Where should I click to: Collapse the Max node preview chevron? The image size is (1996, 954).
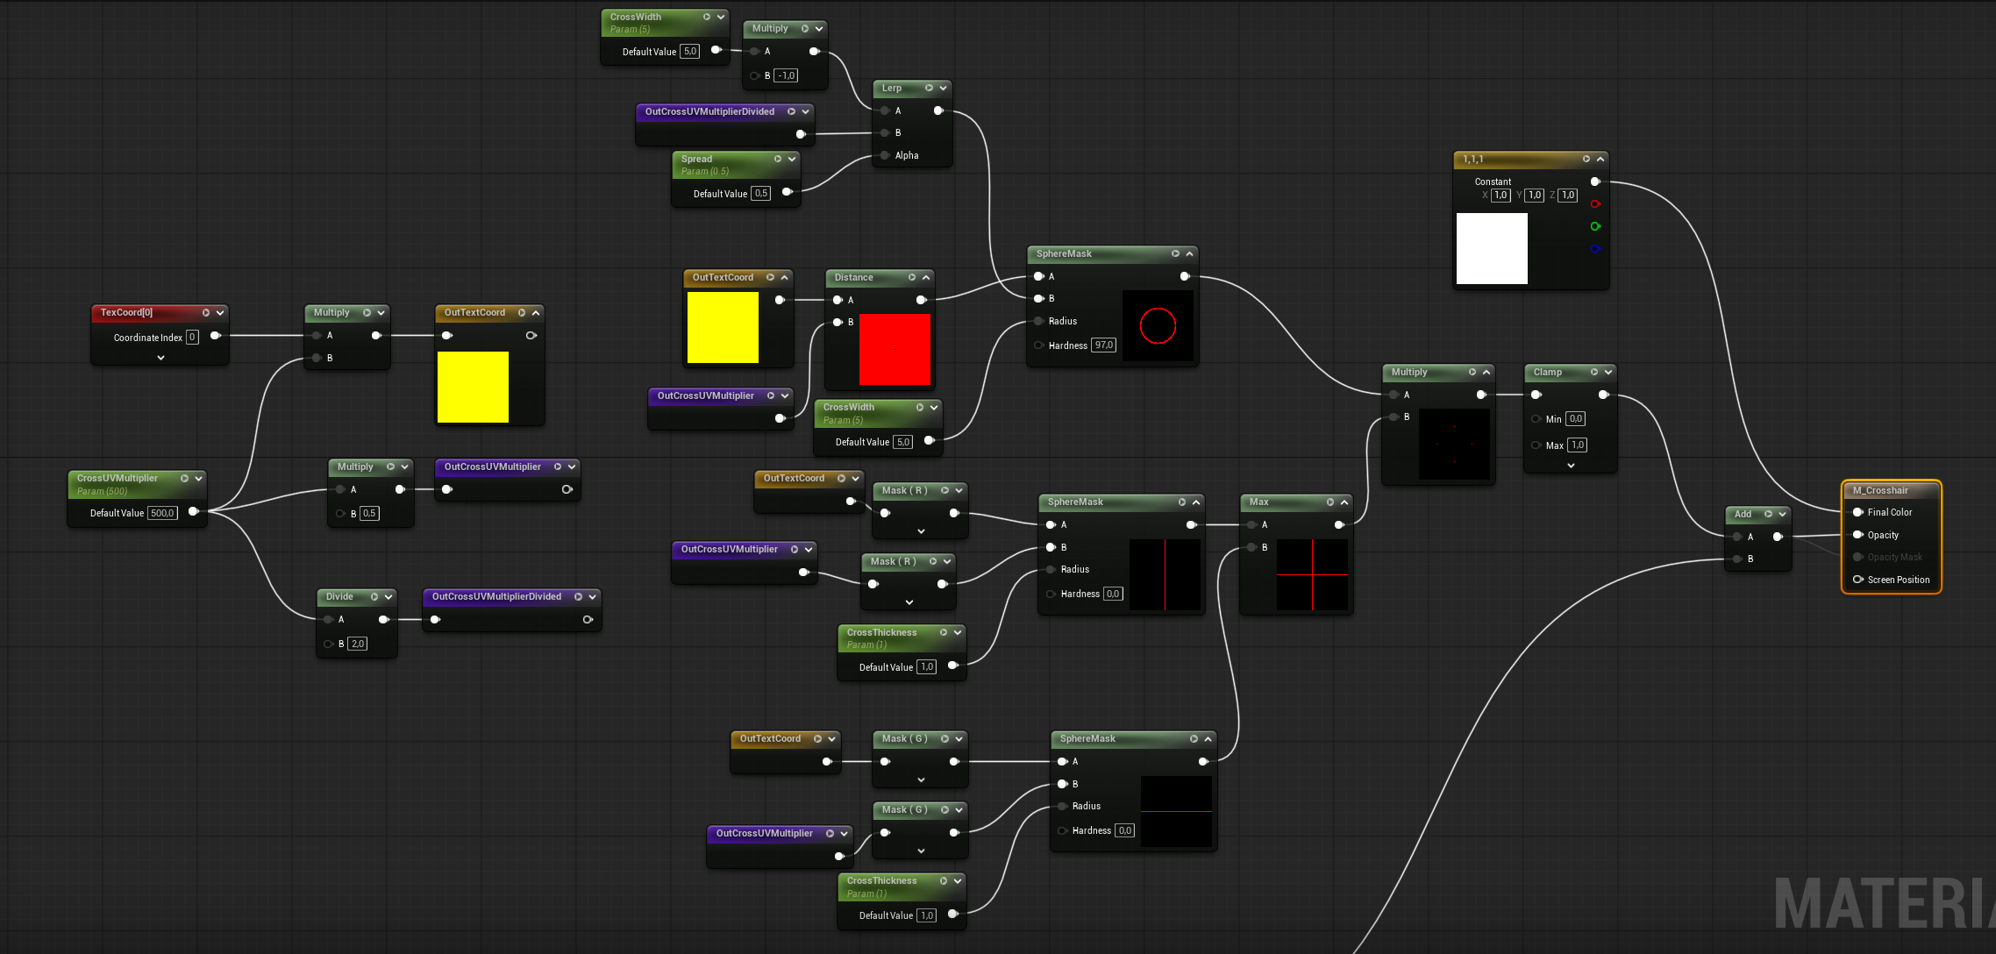click(1344, 502)
